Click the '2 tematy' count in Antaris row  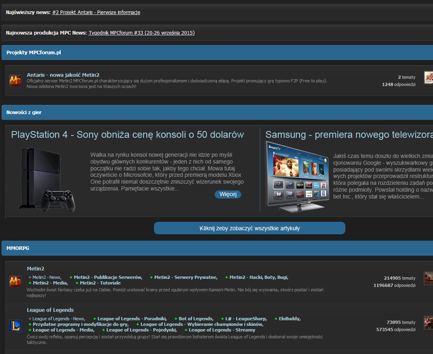click(406, 77)
